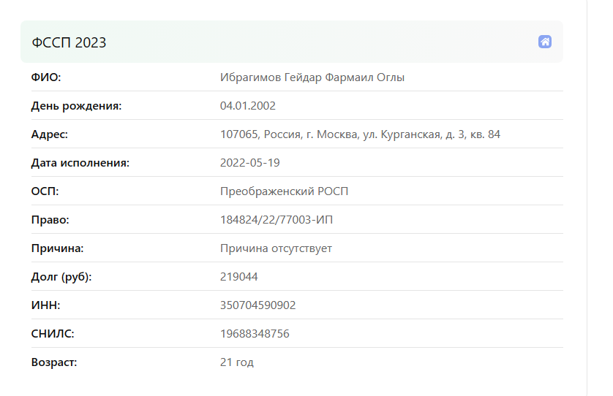Image resolution: width=613 pixels, height=396 pixels.
Task: Click the address value text
Action: pos(360,134)
